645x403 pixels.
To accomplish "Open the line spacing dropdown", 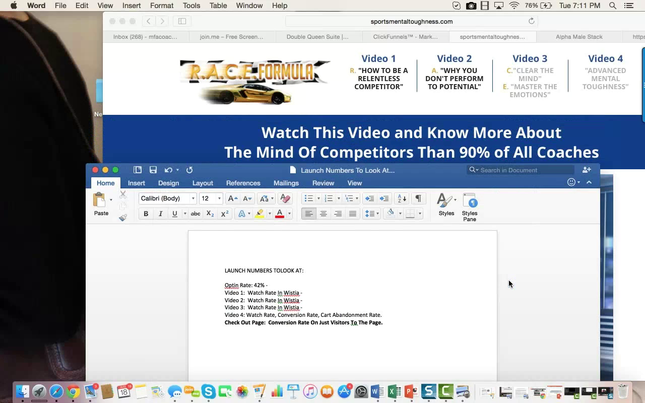I will pos(371,214).
